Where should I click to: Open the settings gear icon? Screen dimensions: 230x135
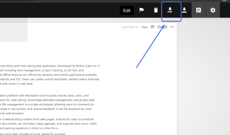point(213,10)
